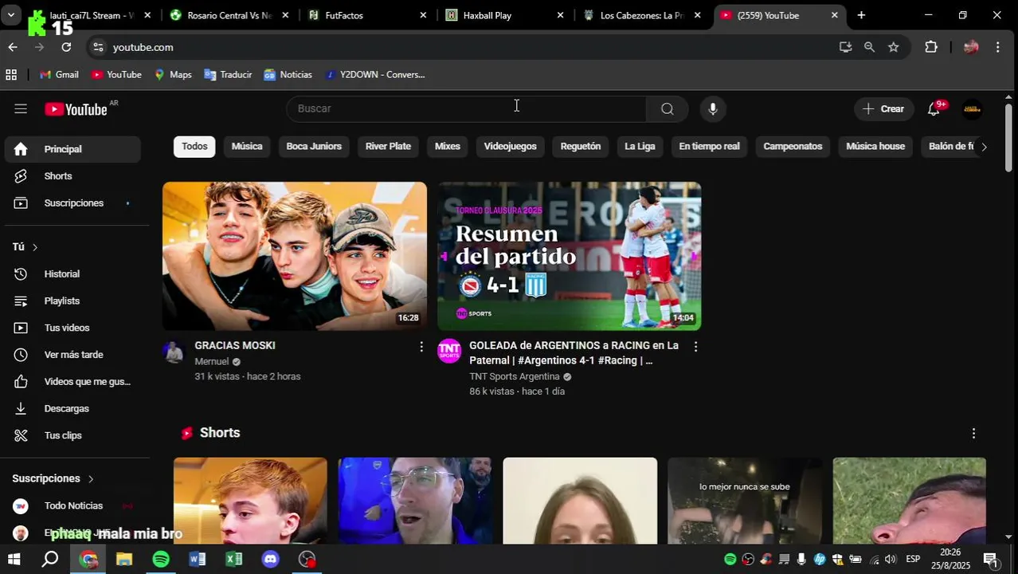Reload the page in Chrome
This screenshot has height=574, width=1018.
tap(66, 47)
